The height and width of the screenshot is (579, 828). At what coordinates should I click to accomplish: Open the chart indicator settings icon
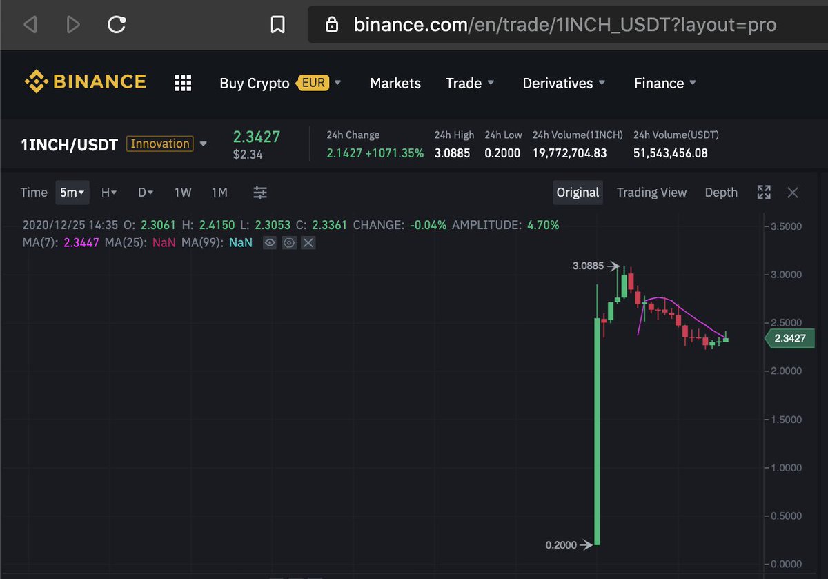[260, 193]
